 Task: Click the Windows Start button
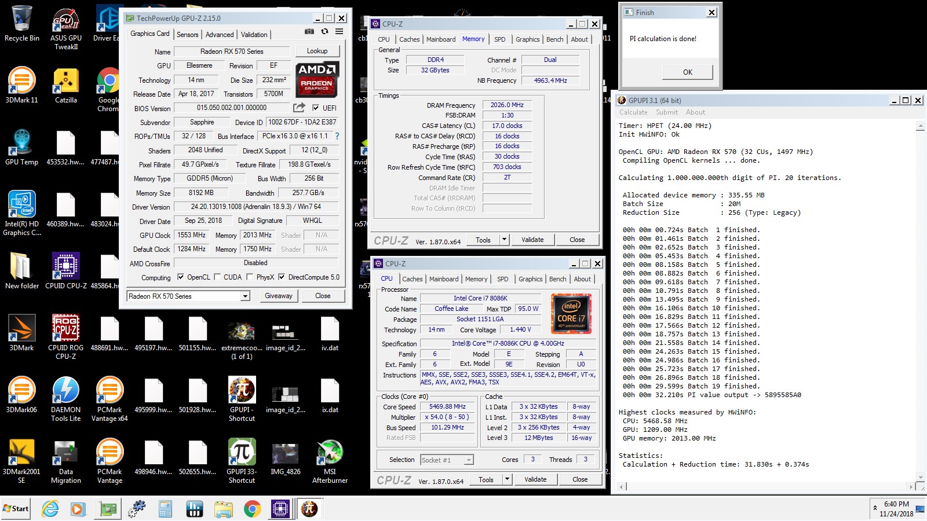point(16,509)
